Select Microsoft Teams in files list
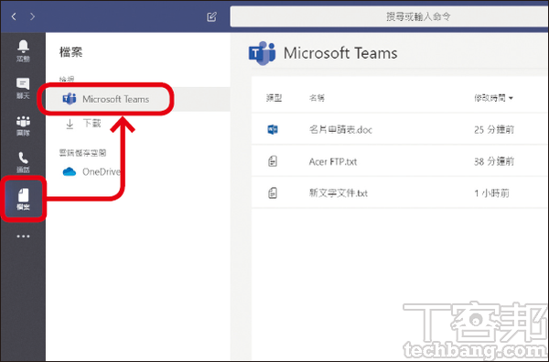 (x=137, y=99)
